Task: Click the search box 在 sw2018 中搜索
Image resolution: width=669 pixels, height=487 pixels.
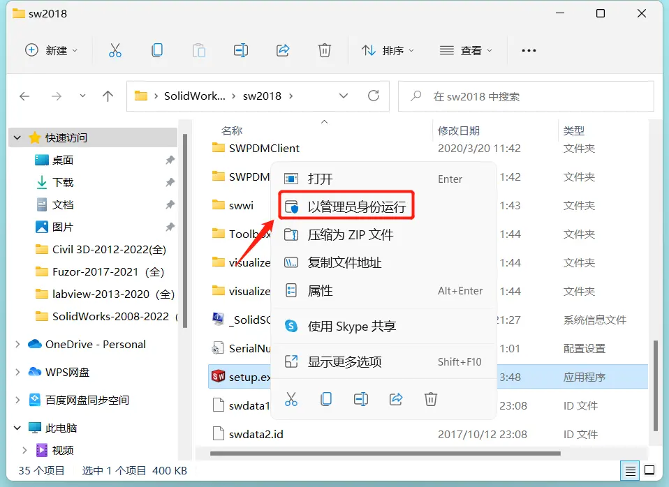Action: [x=526, y=96]
